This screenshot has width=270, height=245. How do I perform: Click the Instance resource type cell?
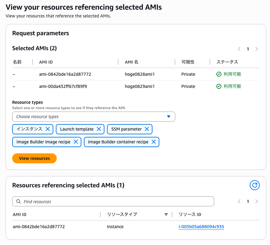tap(115, 227)
